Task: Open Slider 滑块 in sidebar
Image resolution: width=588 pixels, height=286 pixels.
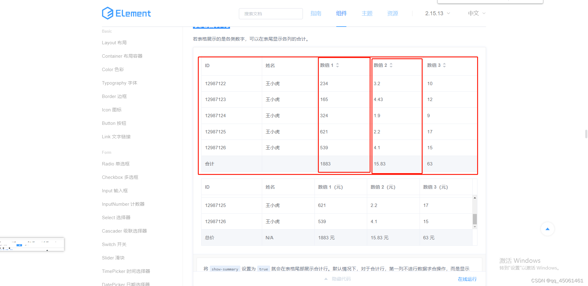Action: pyautogui.click(x=113, y=258)
